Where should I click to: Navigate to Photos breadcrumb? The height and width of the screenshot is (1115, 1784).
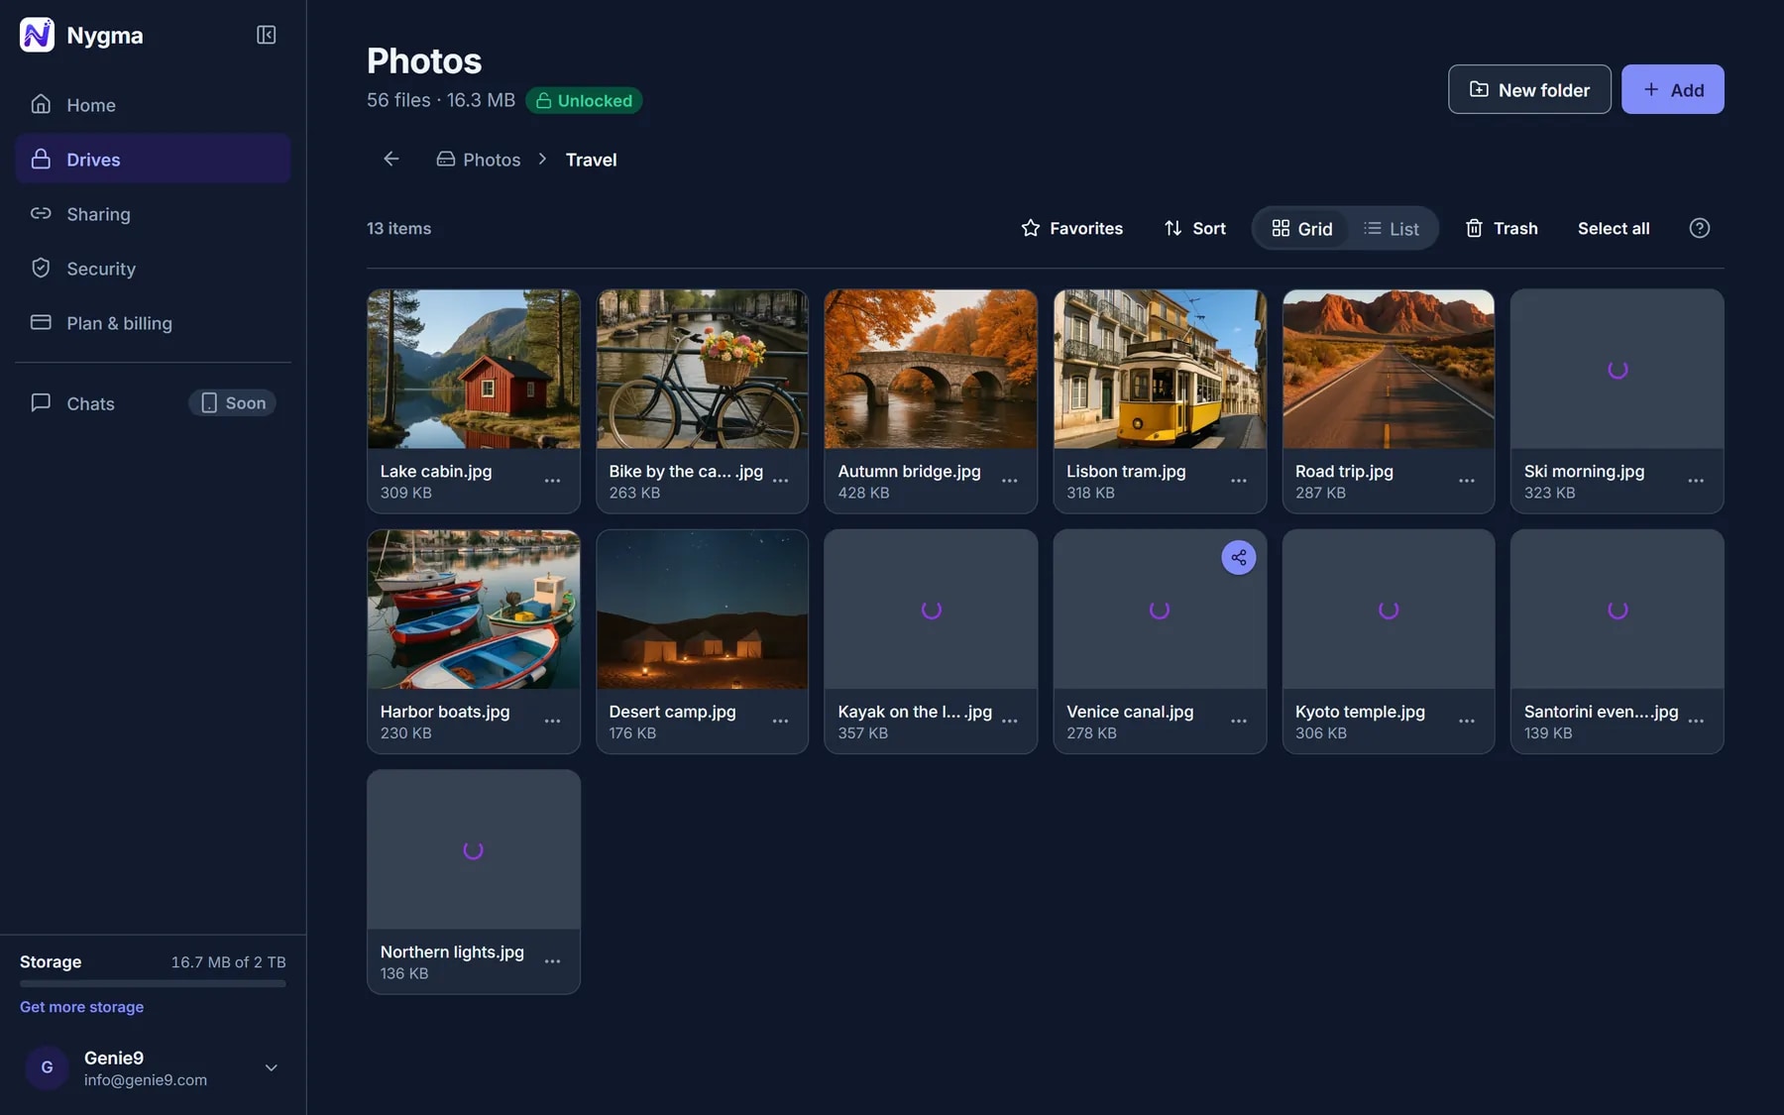point(479,159)
